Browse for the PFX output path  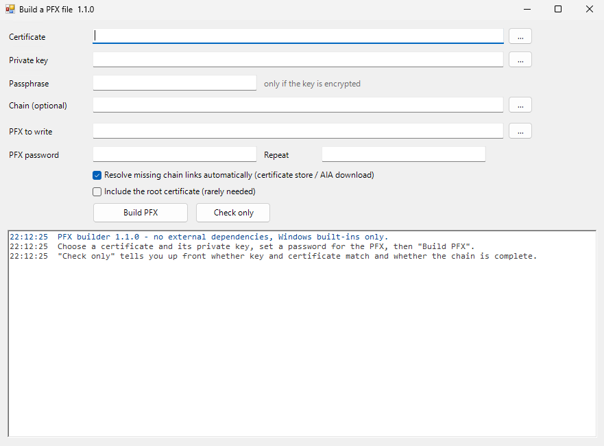(520, 131)
